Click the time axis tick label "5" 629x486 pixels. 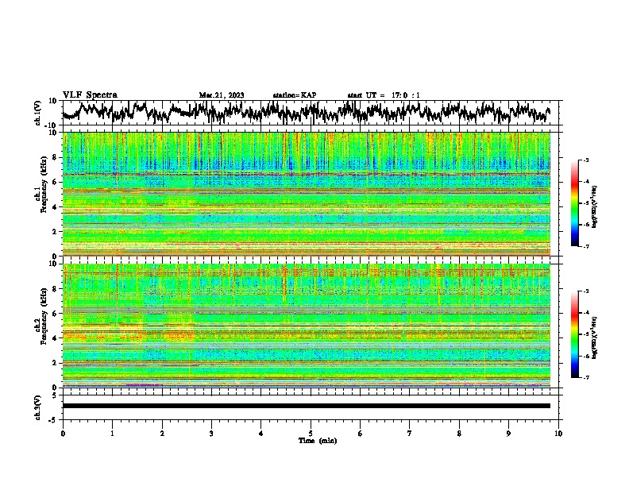pyautogui.click(x=311, y=434)
